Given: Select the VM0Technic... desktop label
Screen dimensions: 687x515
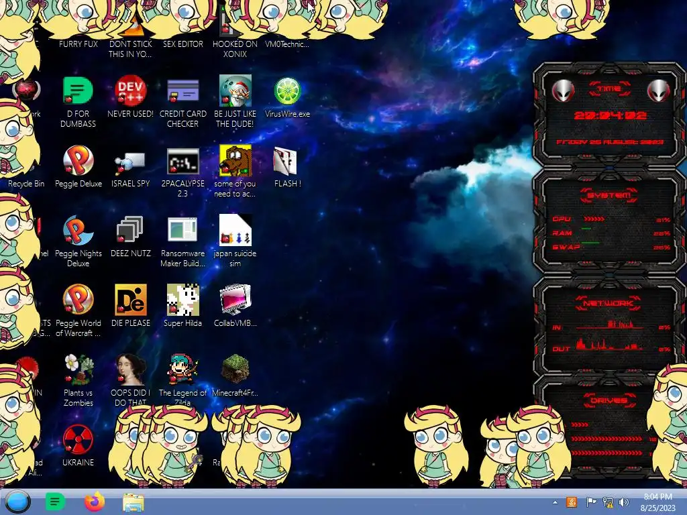Looking at the screenshot, I should [x=287, y=44].
